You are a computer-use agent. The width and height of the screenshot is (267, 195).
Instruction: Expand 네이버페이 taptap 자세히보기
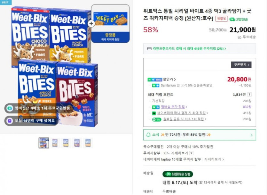[214, 159]
